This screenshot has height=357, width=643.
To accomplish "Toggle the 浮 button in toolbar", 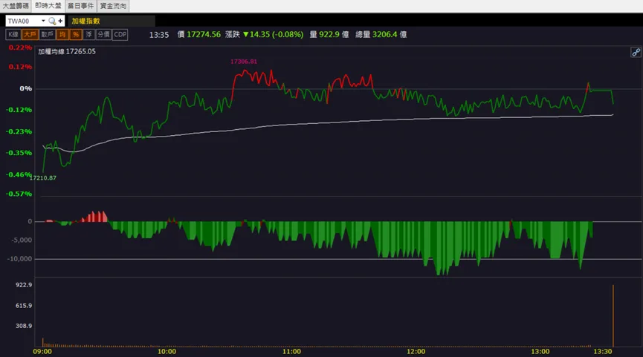I will click(x=89, y=34).
